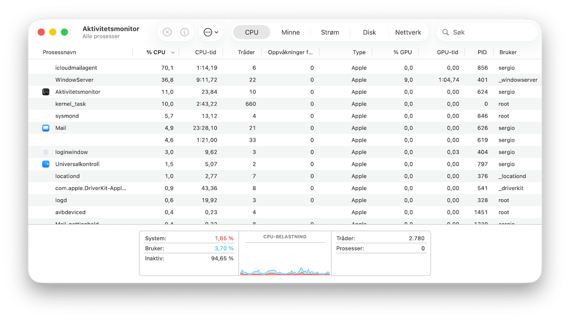The image size is (570, 320).
Task: Click PID value 1451
Action: click(481, 212)
